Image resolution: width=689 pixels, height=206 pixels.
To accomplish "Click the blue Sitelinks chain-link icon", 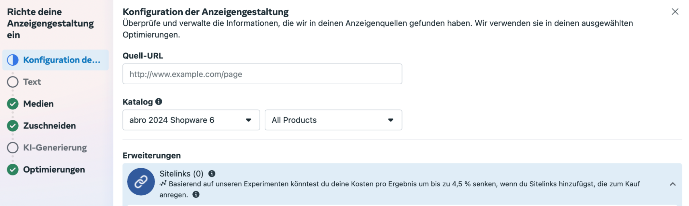I will tap(141, 182).
